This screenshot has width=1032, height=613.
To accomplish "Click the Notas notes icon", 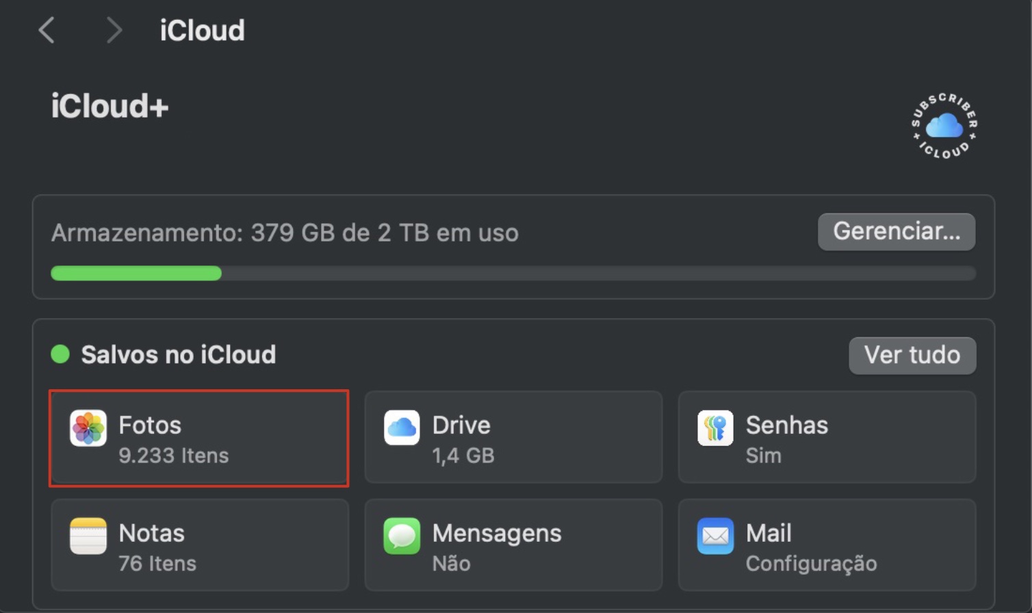I will [x=88, y=536].
